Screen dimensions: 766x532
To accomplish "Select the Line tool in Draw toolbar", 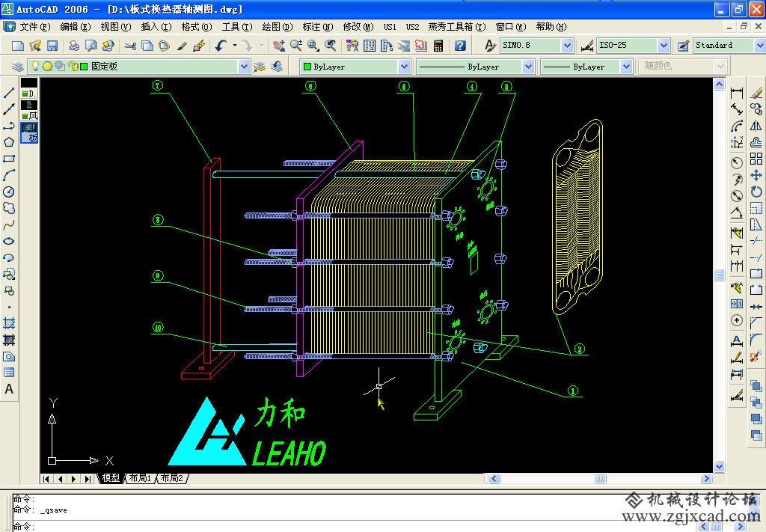I will point(9,93).
